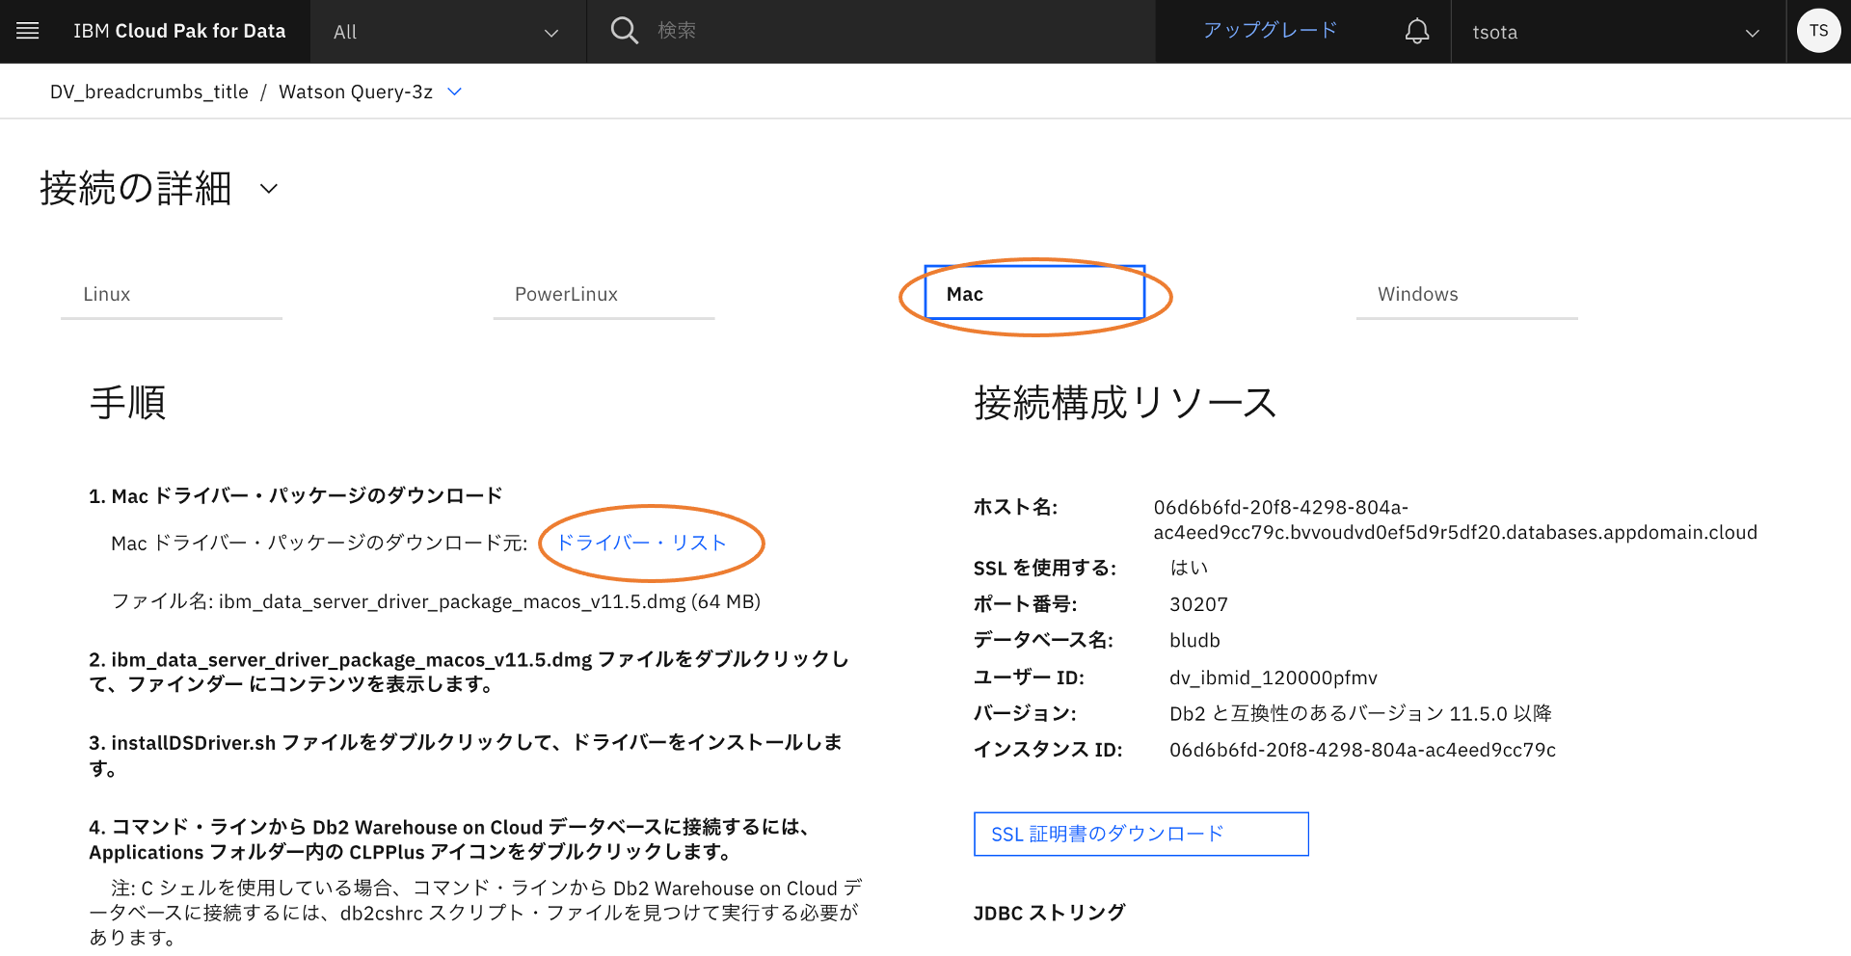
Task: Expand the Watson Query-3z breadcrumb chevron
Action: (x=455, y=92)
